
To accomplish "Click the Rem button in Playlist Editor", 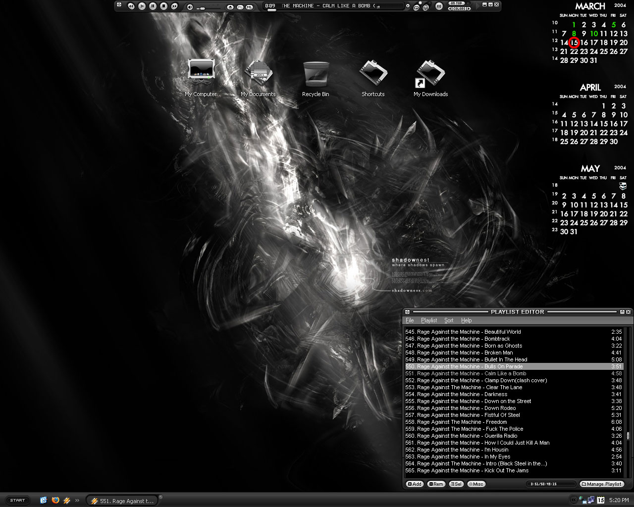I will tap(436, 484).
